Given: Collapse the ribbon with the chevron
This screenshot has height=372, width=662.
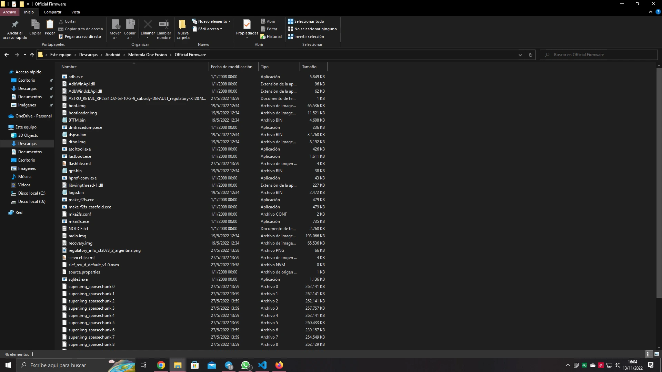Looking at the screenshot, I should coord(650,12).
